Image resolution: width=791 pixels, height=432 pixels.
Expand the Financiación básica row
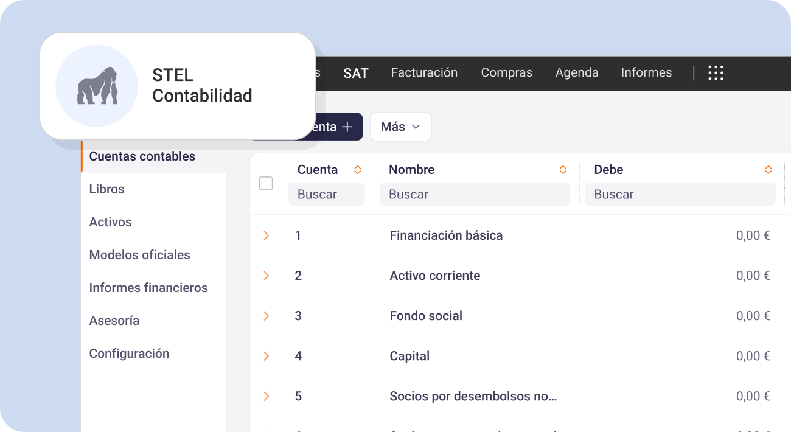[x=266, y=235]
